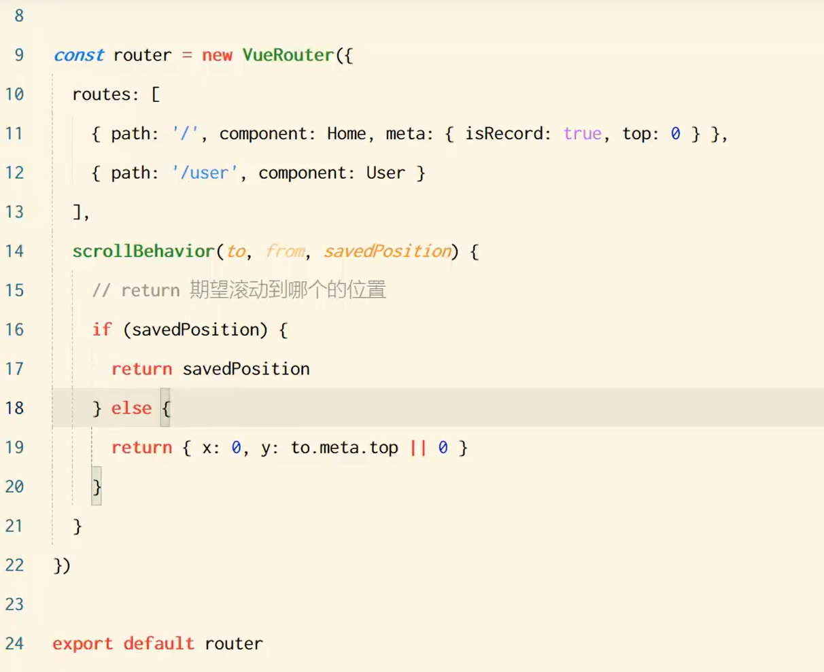Click the 'if' keyword on line 16
Image resolution: width=824 pixels, height=672 pixels.
[x=102, y=330]
